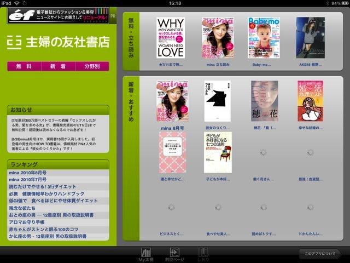Open ranking item 赤ちゃんがストンと眠る100のコツ
The width and height of the screenshot is (350, 263).
click(58, 229)
